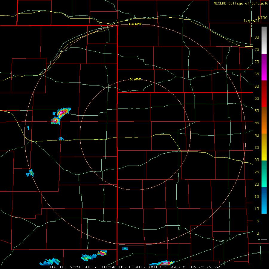The width and height of the screenshot is (269, 269).
Task: Click the 10 value on the VIL scale
Action: click(257, 209)
